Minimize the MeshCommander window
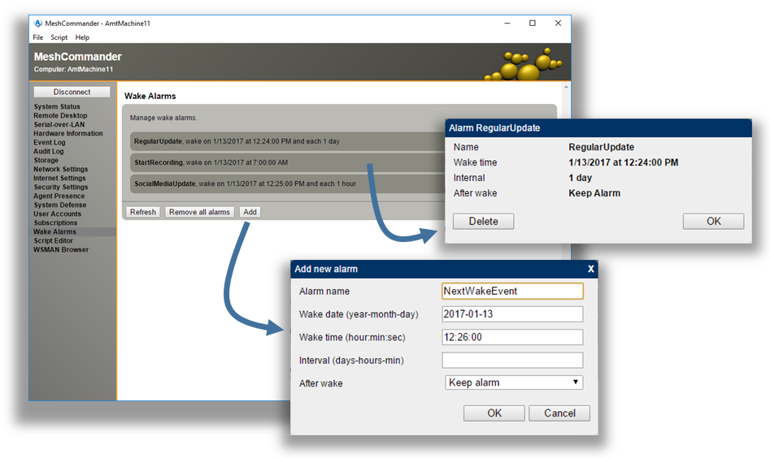This screenshot has width=770, height=458. (x=507, y=23)
